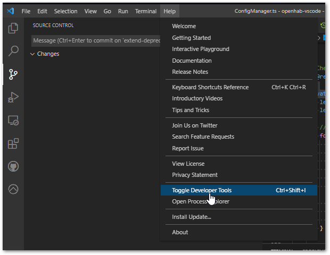Open the Terminal menu
Viewport: 330px width, 255px height.
pyautogui.click(x=145, y=11)
